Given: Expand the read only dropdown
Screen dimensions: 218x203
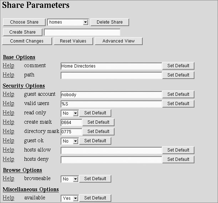Looking at the screenshot, I should pos(70,113).
